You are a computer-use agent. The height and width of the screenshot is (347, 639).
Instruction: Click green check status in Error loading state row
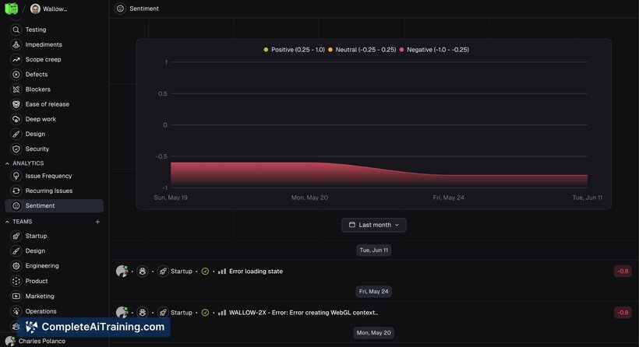point(205,272)
